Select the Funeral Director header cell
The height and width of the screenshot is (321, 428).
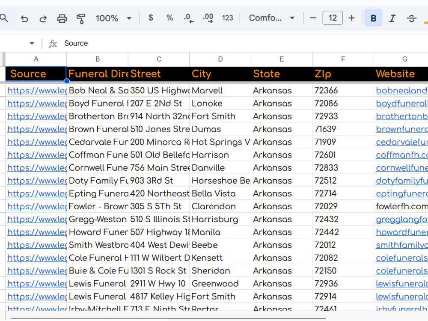click(x=98, y=74)
